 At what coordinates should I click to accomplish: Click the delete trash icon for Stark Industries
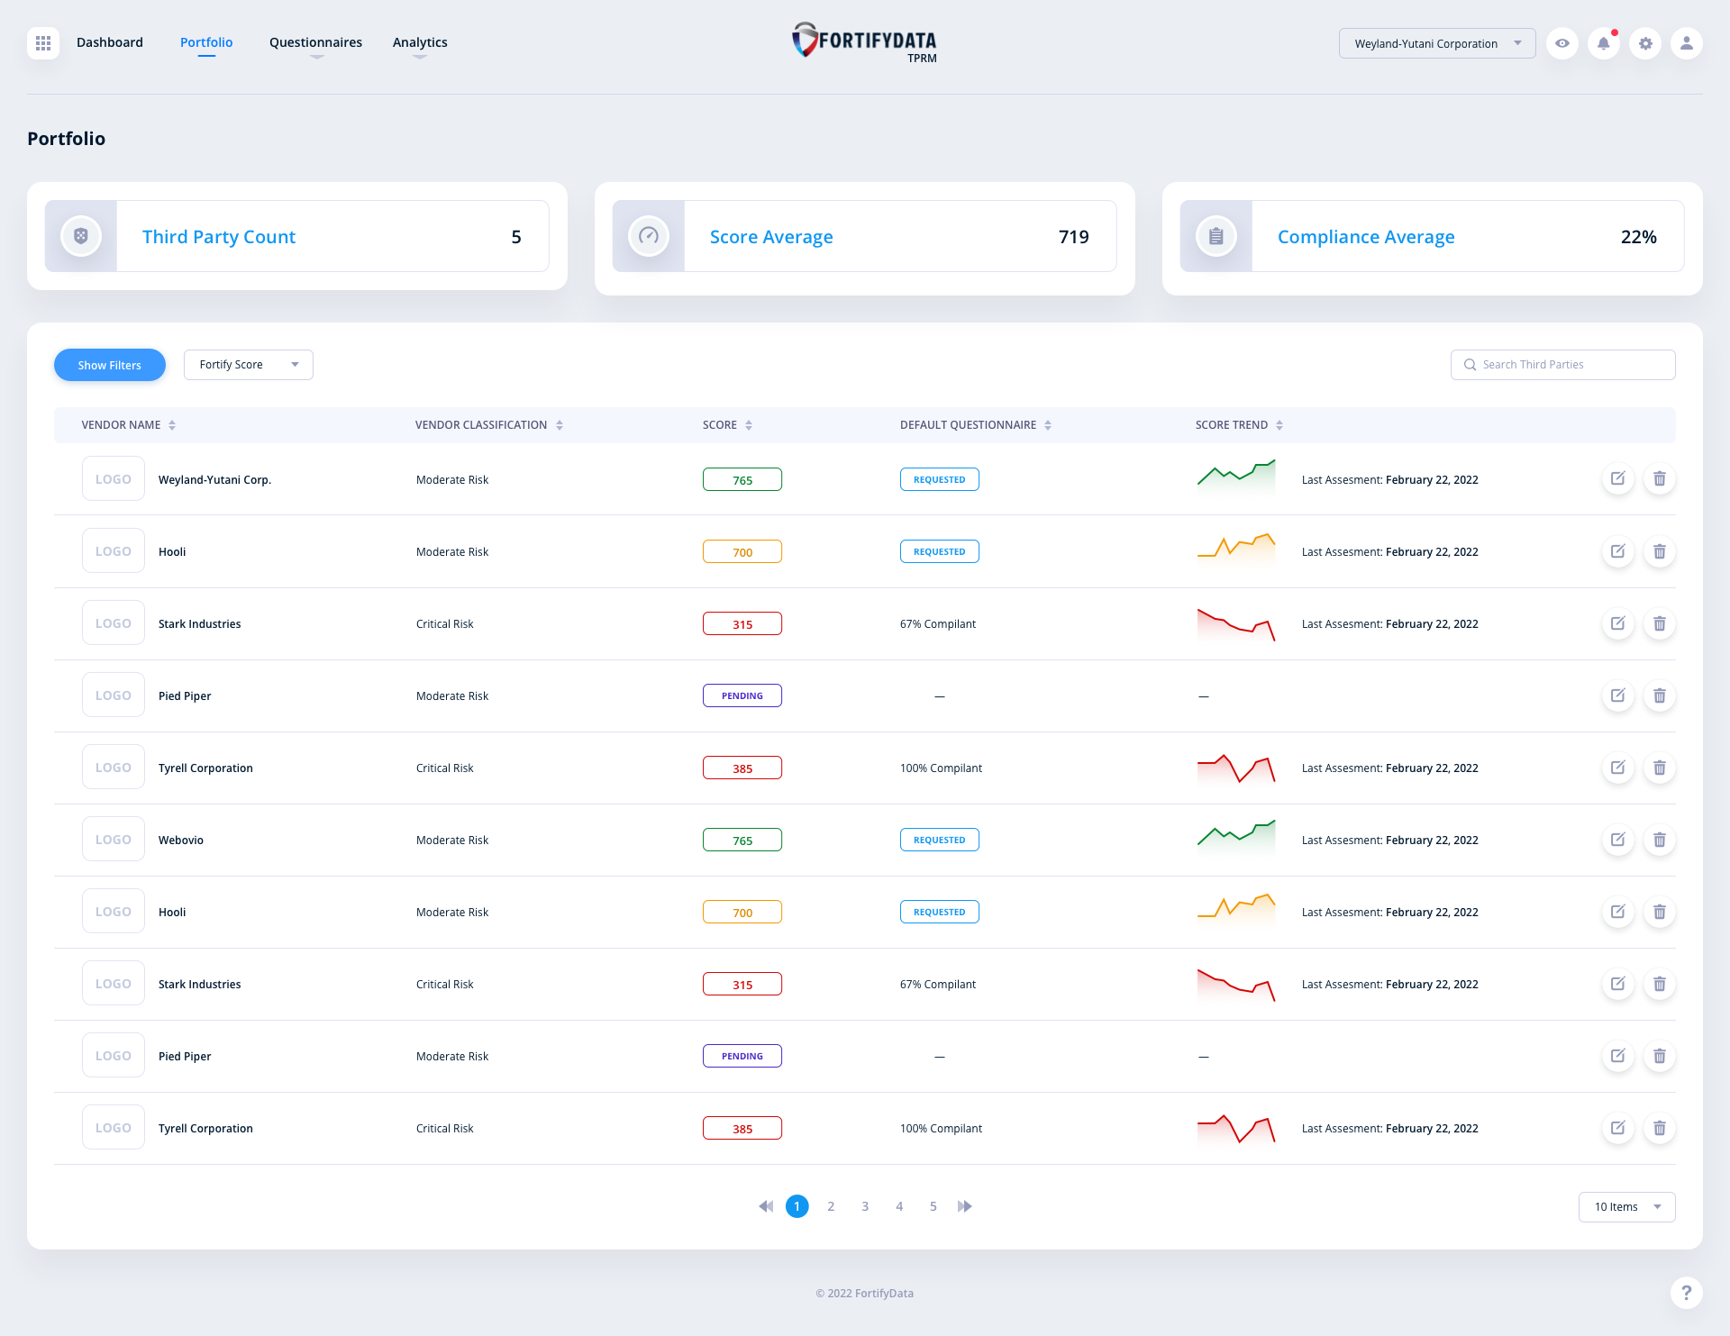(x=1660, y=623)
